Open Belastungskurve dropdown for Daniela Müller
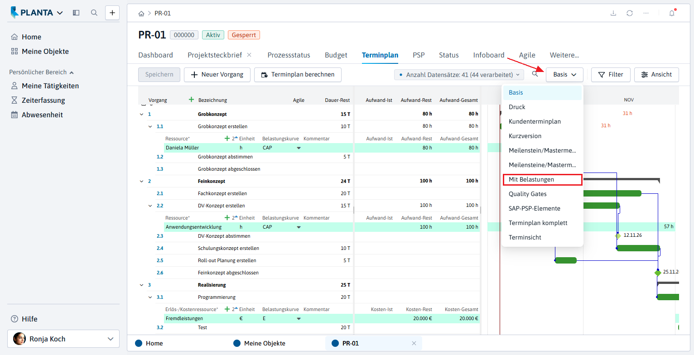The image size is (694, 355). coord(299,148)
